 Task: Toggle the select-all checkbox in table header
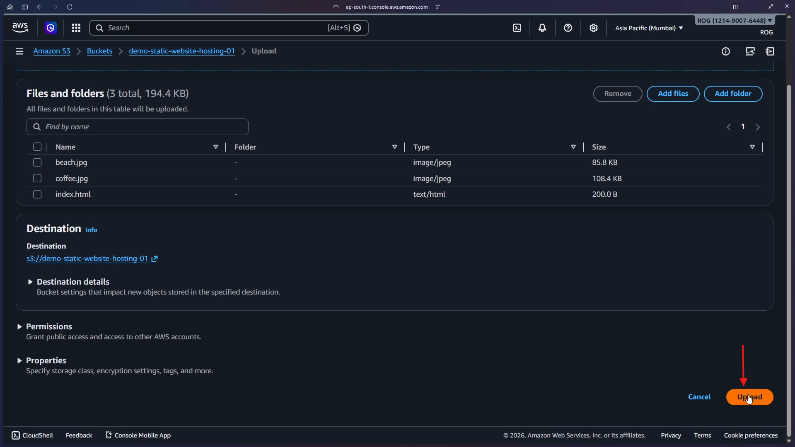(x=37, y=147)
